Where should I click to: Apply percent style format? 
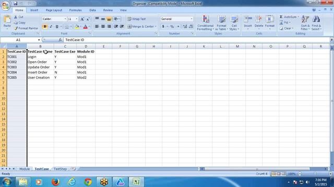[172, 26]
